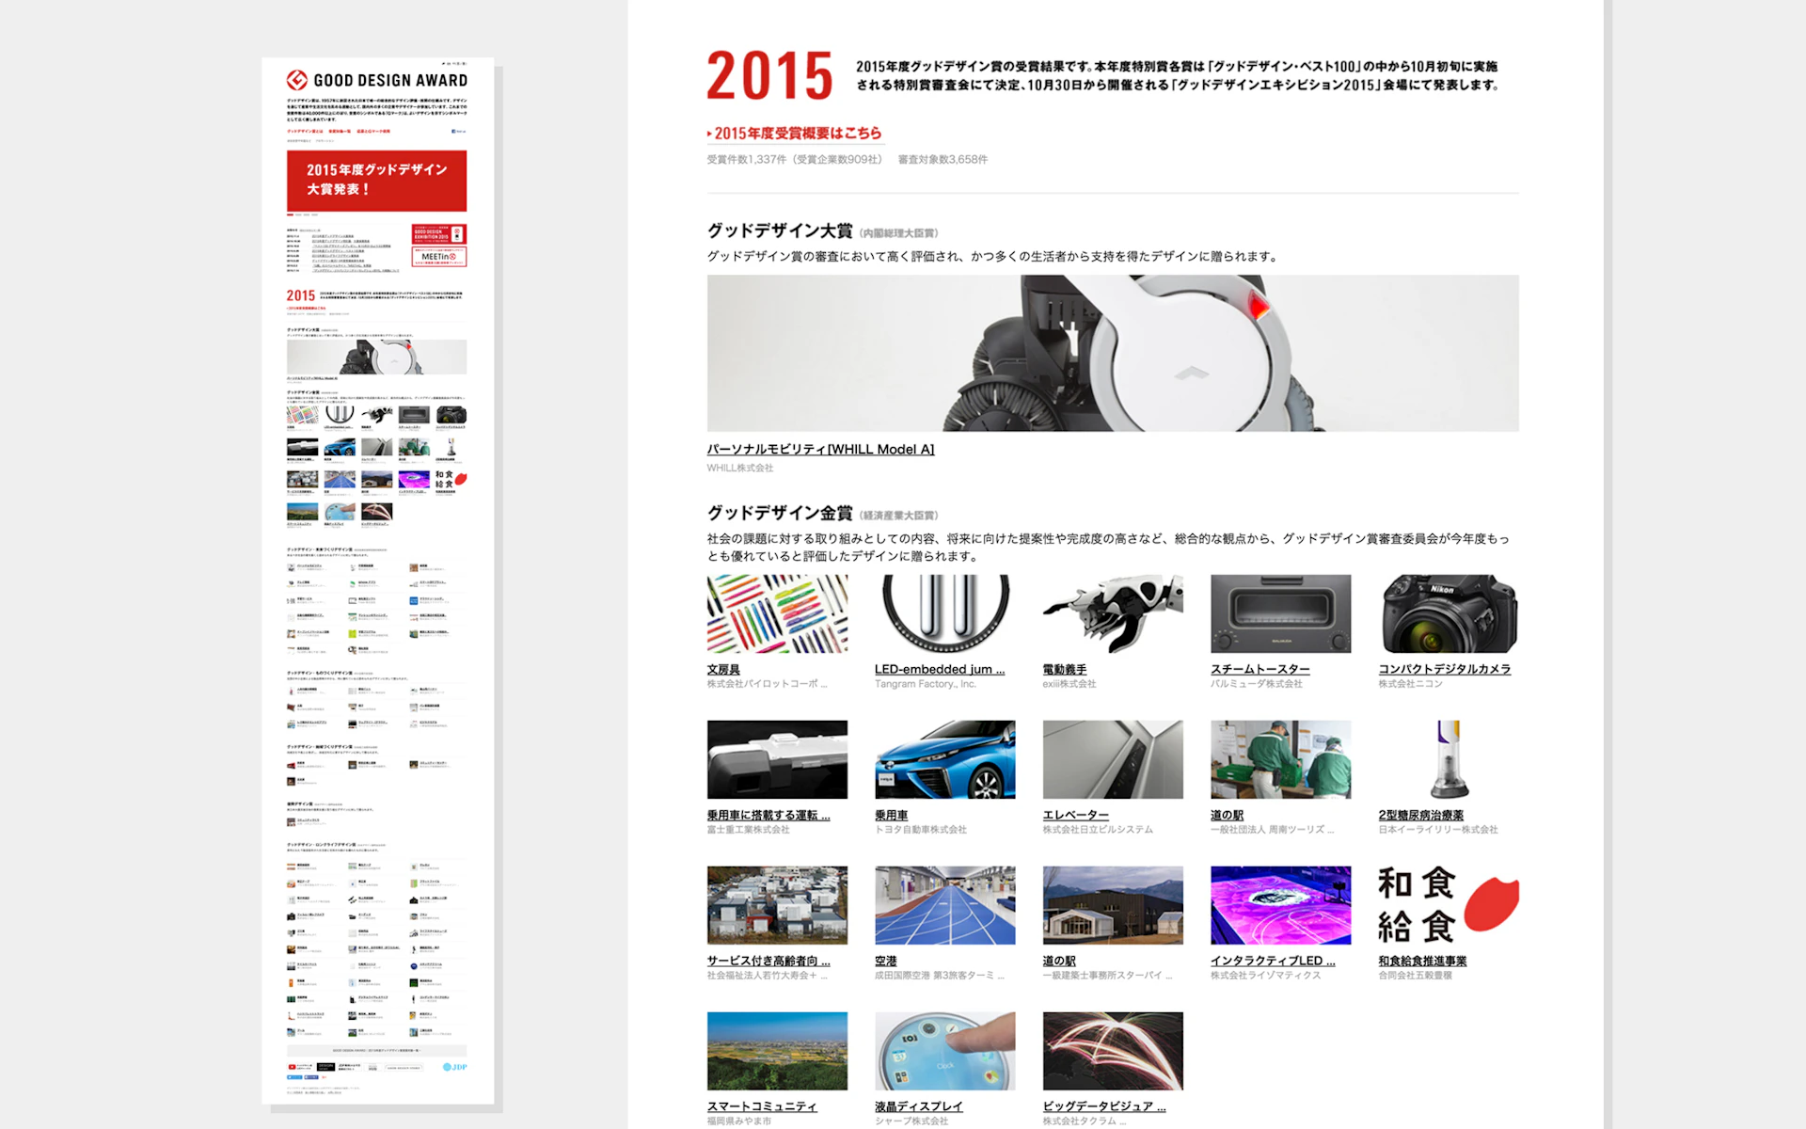Open the 2型糖尿病治療薬 link
This screenshot has height=1129, width=1806.
click(x=1420, y=815)
